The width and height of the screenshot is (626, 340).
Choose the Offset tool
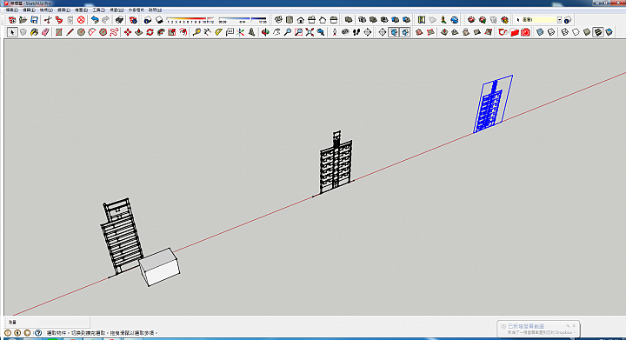[x=183, y=32]
